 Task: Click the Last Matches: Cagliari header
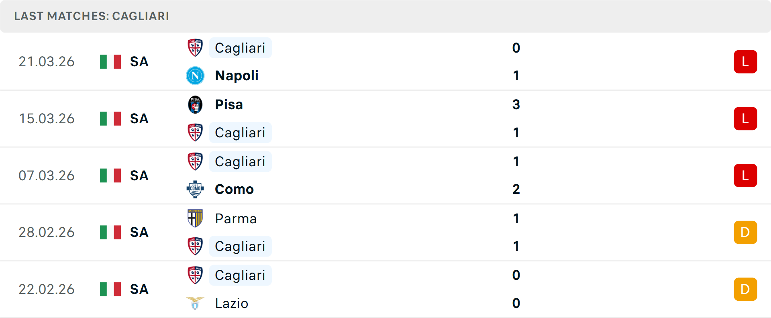[92, 16]
